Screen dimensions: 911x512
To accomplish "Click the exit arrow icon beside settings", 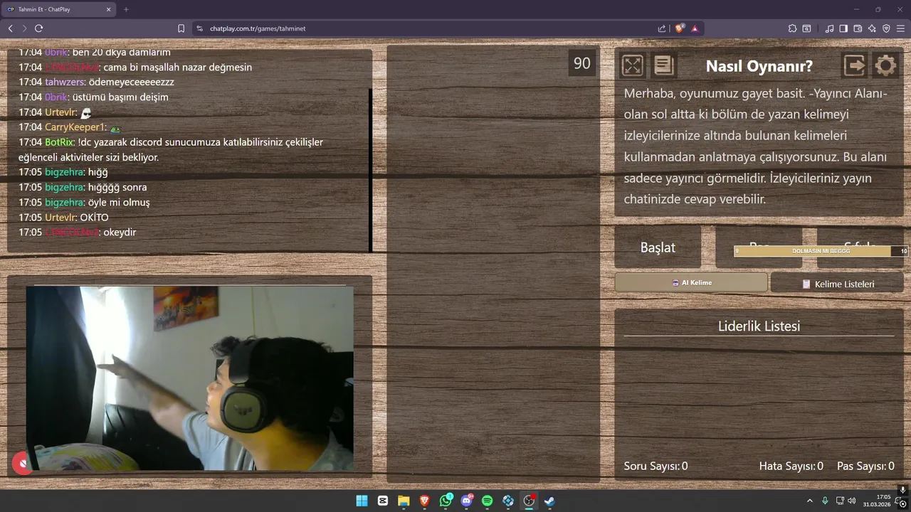I will (854, 65).
